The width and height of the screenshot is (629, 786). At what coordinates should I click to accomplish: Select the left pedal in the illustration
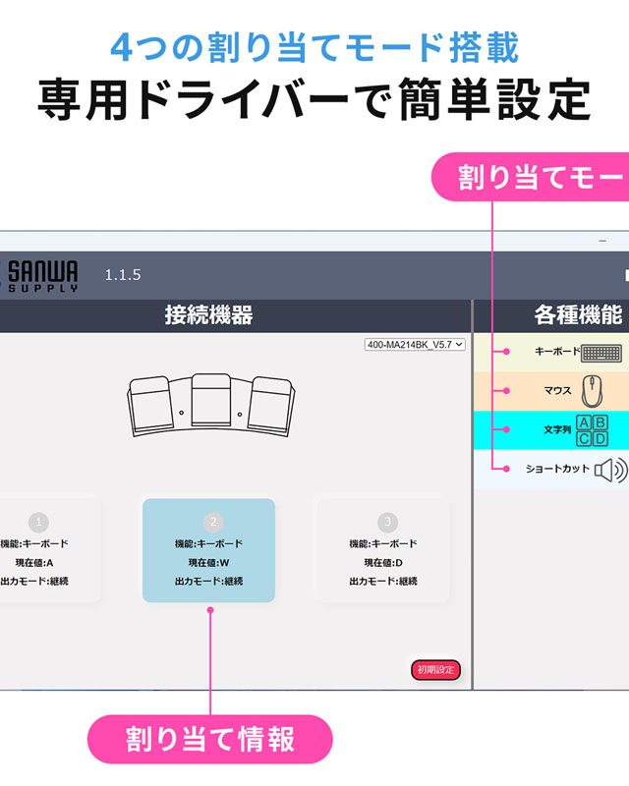153,402
